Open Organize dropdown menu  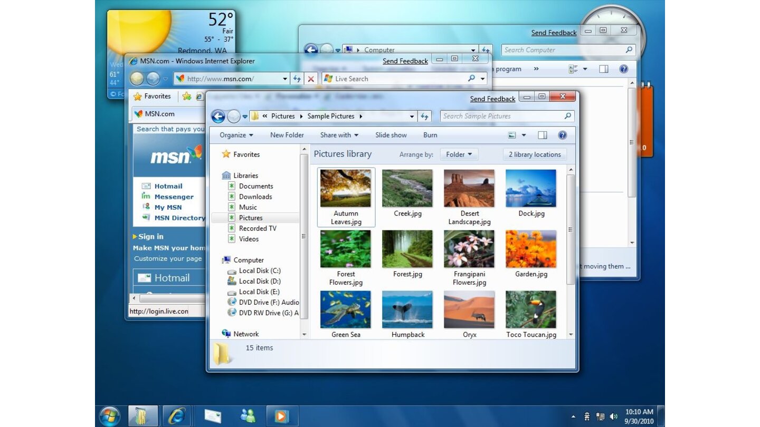pyautogui.click(x=236, y=135)
